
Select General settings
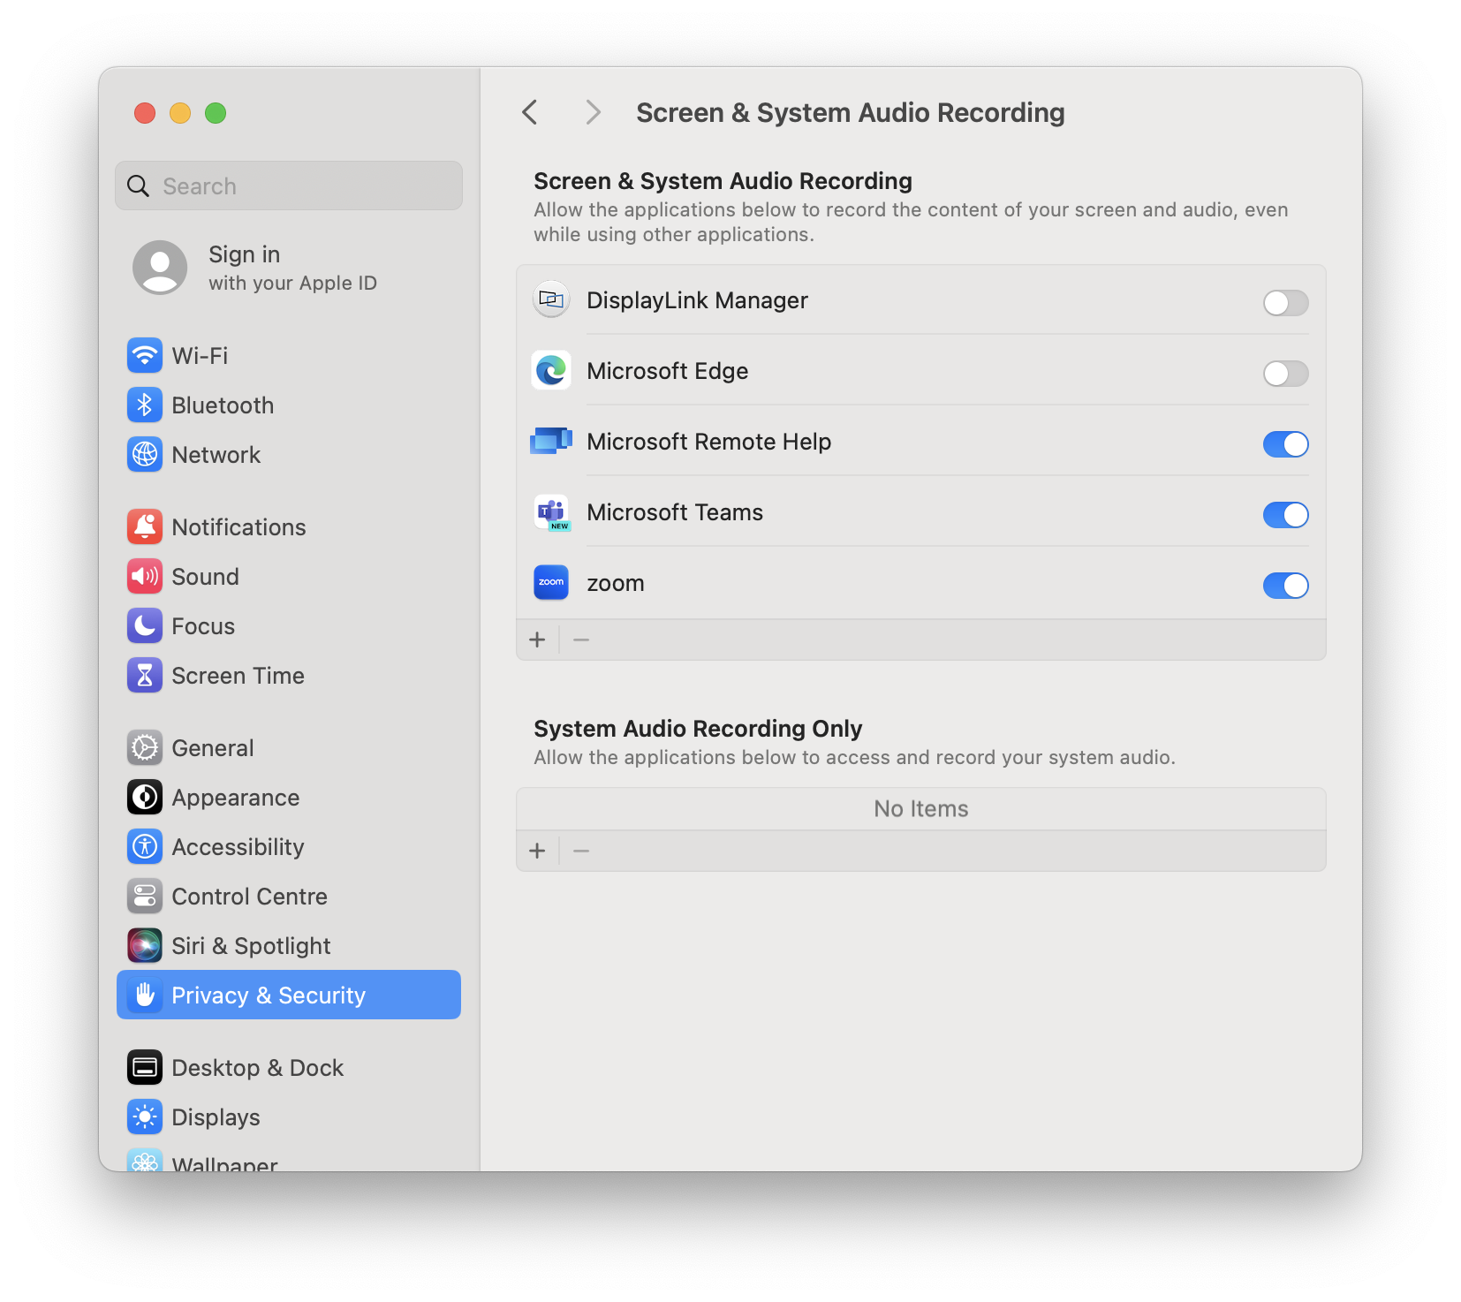[289, 748]
